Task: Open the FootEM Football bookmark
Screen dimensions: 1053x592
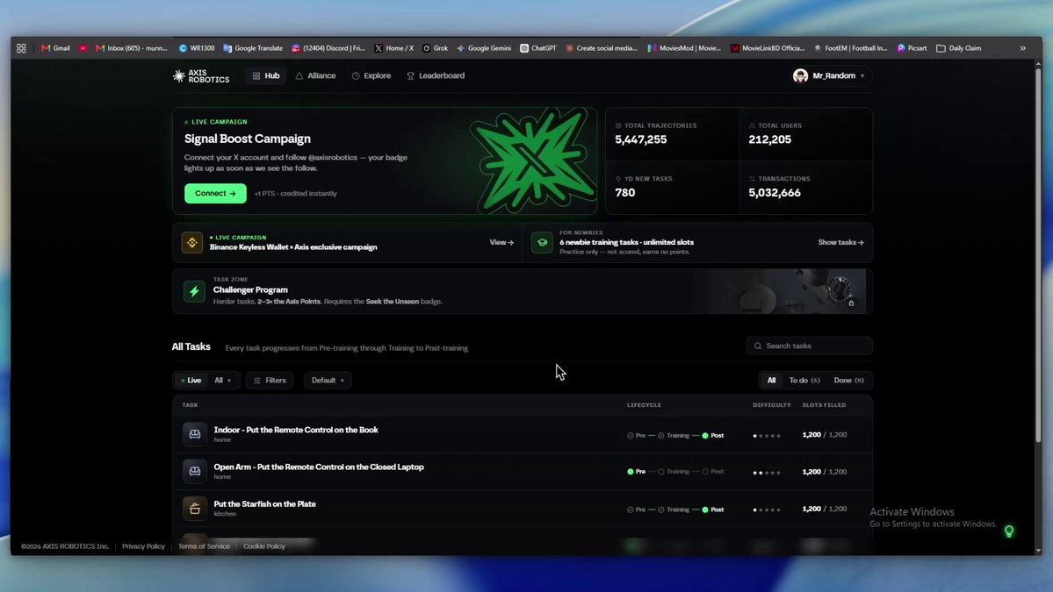Action: [x=851, y=48]
